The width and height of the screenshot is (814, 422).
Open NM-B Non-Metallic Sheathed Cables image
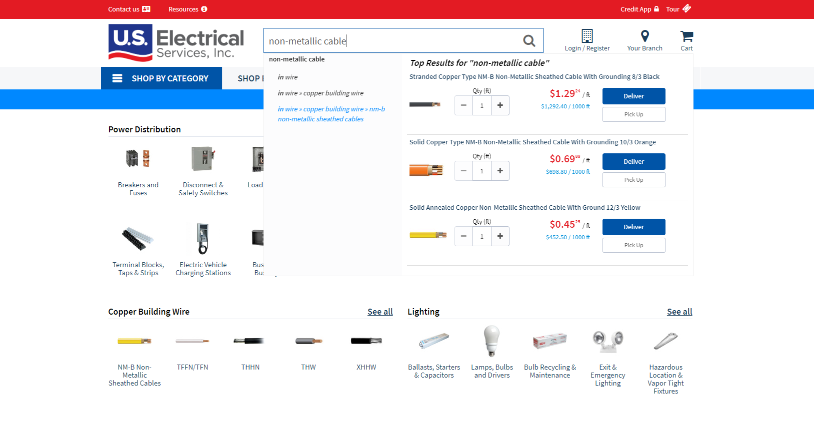134,341
